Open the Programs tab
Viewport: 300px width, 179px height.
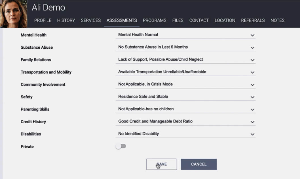point(155,20)
